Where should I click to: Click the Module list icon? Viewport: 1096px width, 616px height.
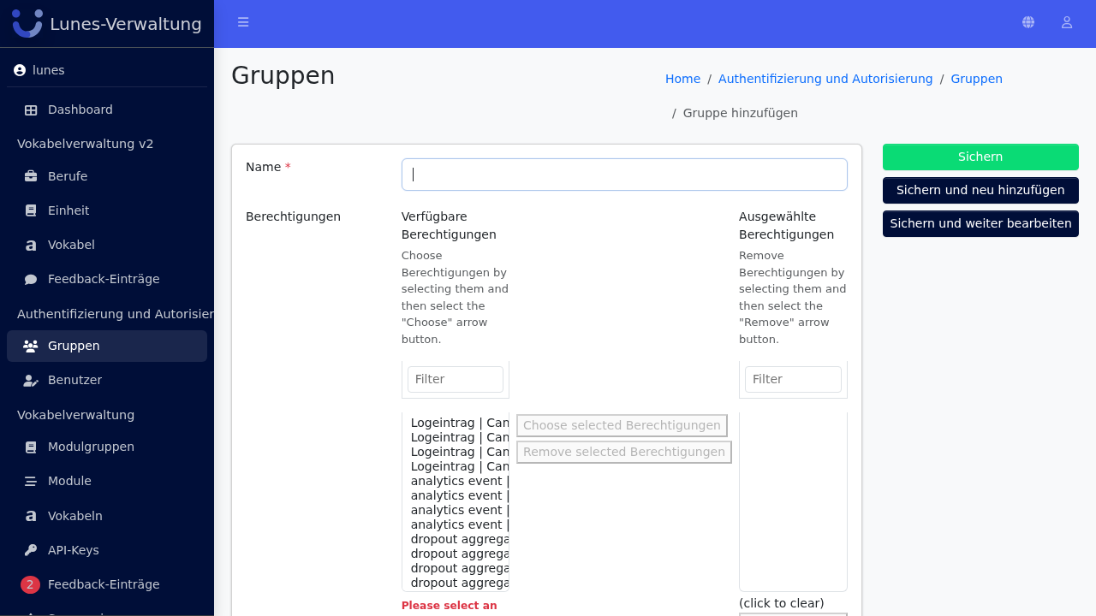31,481
